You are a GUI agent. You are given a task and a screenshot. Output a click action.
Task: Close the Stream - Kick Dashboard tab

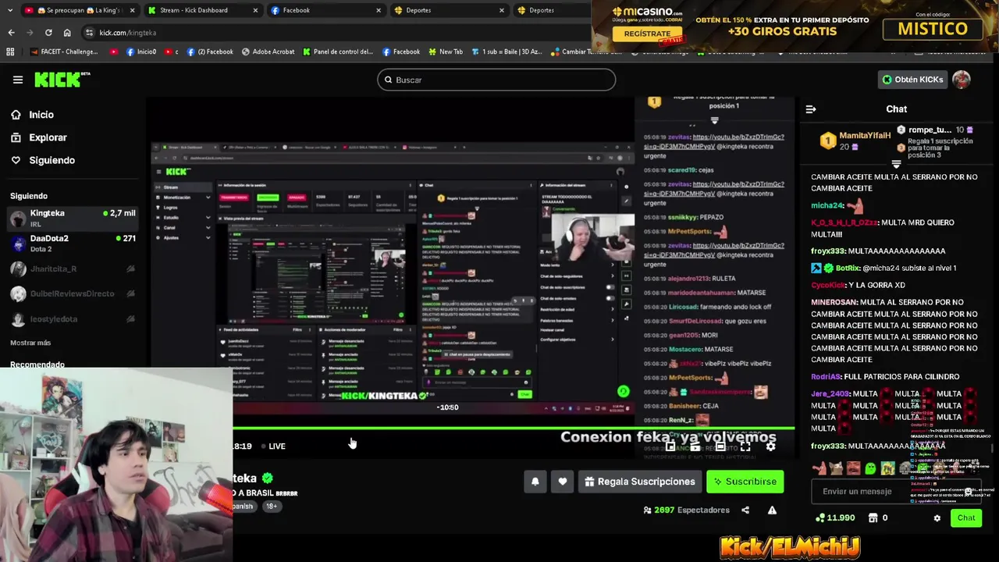pos(255,10)
